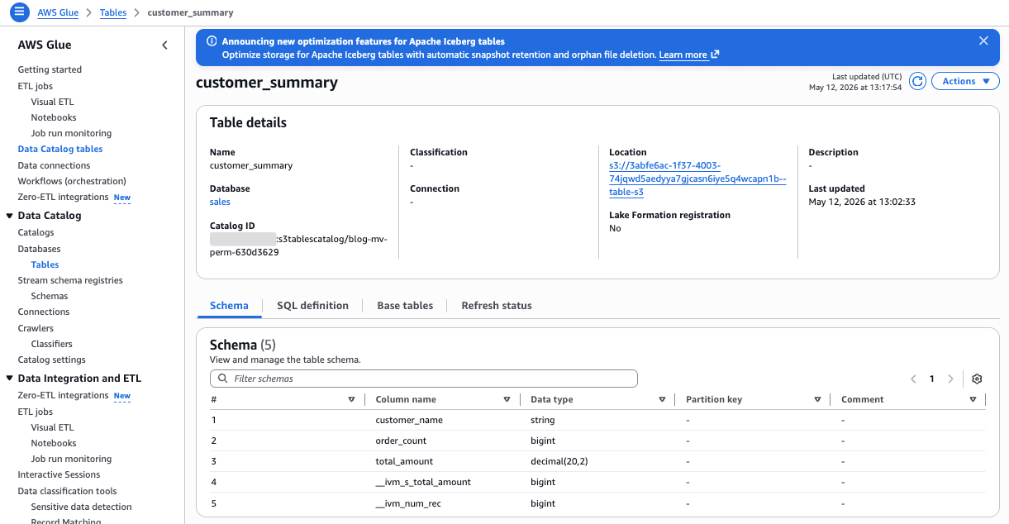Open Getting started in sidebar
The image size is (1009, 524).
(x=50, y=69)
